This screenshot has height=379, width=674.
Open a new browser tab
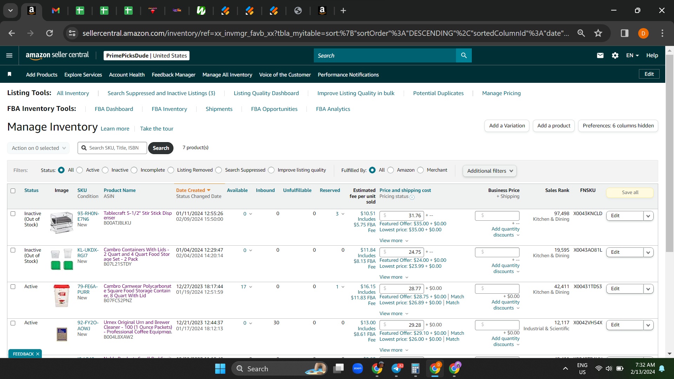(x=343, y=11)
